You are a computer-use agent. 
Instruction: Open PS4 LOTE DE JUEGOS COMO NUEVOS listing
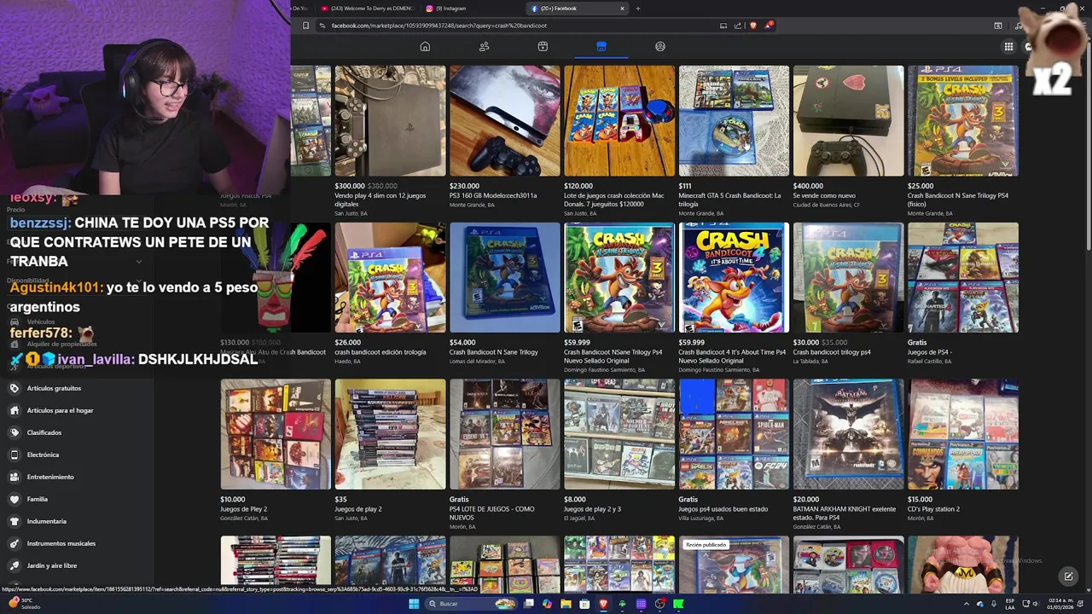(x=505, y=435)
